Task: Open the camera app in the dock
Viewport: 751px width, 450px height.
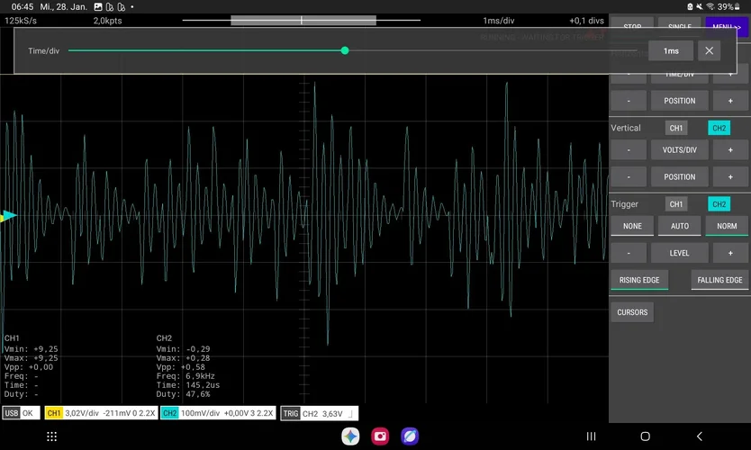Action: [x=380, y=436]
